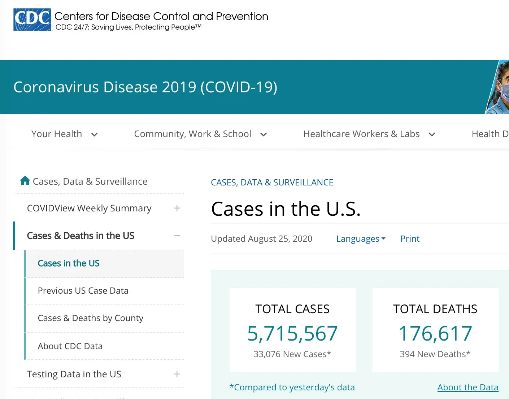Click the Print link
This screenshot has height=399, width=509.
[x=410, y=239]
